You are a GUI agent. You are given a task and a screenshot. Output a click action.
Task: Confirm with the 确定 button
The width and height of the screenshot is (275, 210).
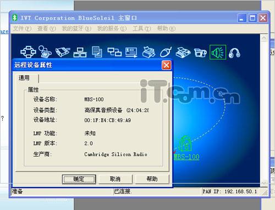point(79,179)
